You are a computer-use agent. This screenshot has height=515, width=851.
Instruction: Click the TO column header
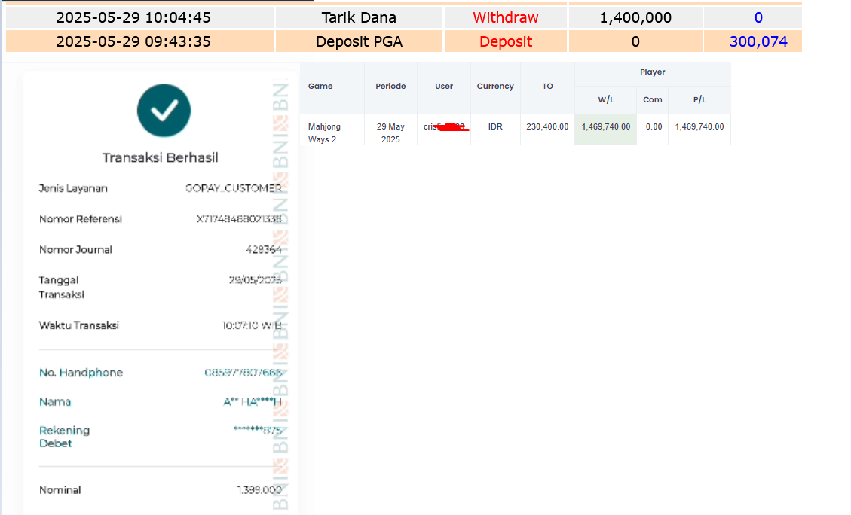click(548, 86)
